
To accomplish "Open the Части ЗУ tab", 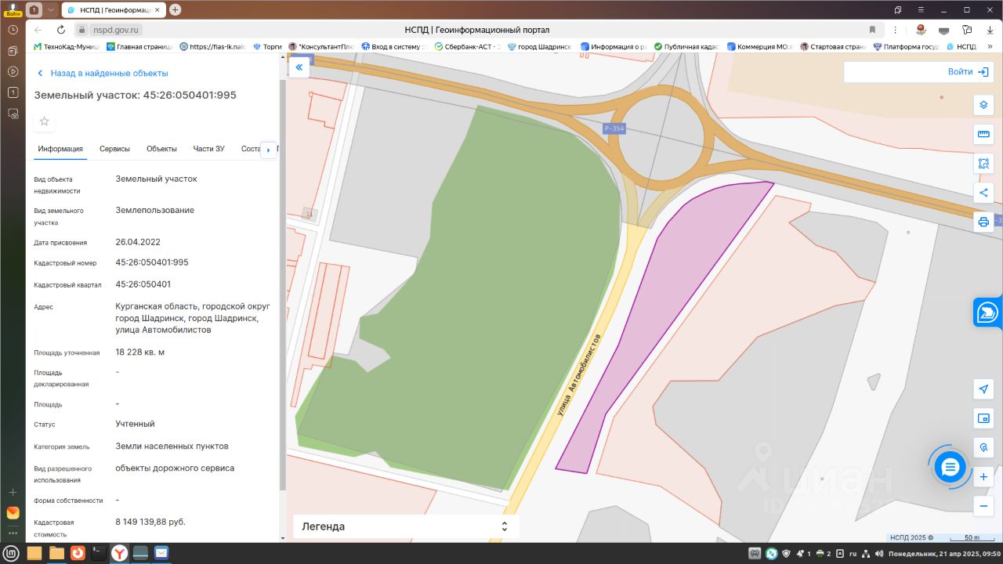I will [209, 149].
